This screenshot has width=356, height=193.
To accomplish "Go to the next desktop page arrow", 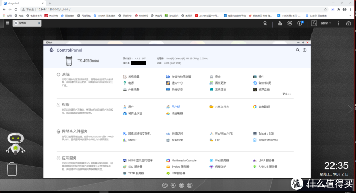I will (x=350, y=110).
